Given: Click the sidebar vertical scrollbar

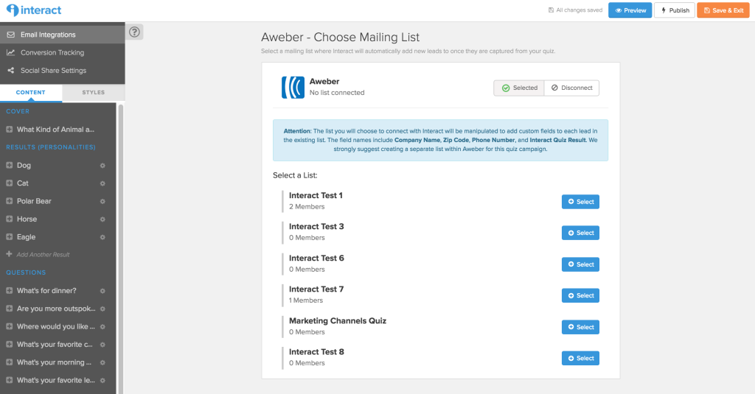Looking at the screenshot, I should 121,248.
